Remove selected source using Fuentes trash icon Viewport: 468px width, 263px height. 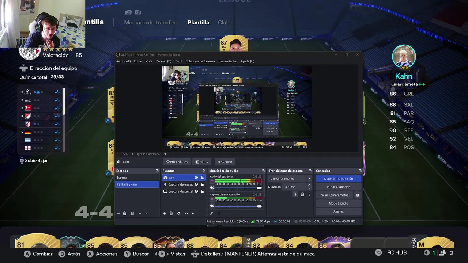pyautogui.click(x=171, y=213)
